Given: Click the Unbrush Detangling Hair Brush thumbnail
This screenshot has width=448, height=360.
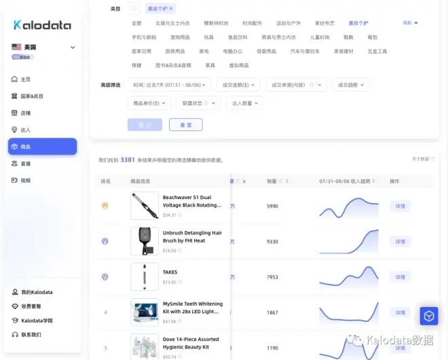Looking at the screenshot, I should (x=144, y=241).
